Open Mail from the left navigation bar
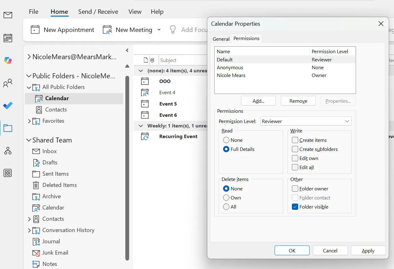 click(x=8, y=15)
